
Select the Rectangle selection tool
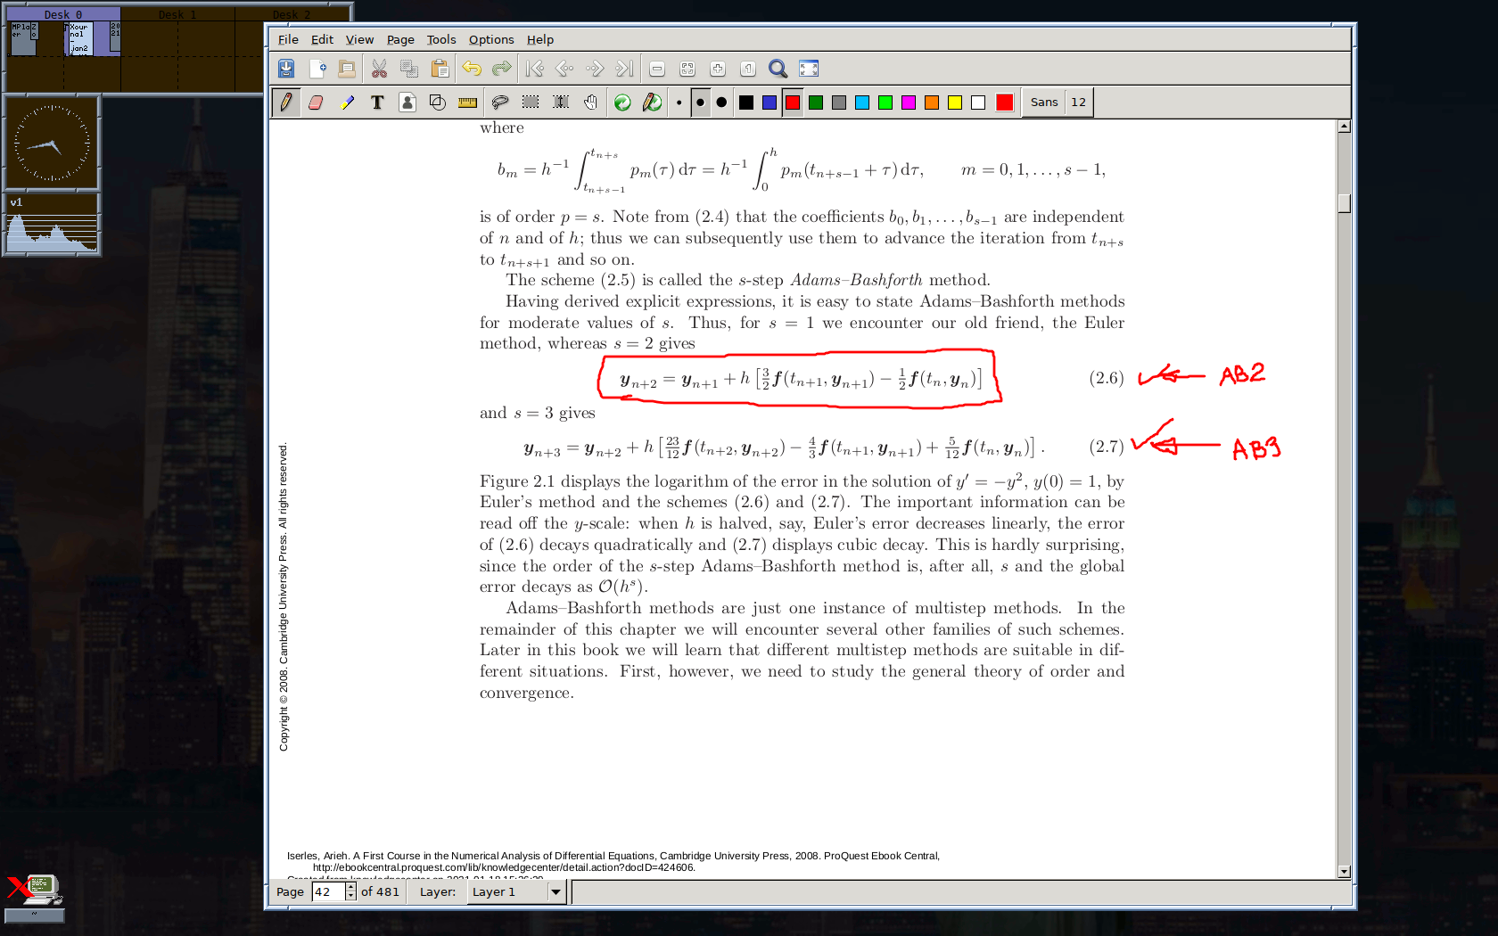[x=531, y=103]
